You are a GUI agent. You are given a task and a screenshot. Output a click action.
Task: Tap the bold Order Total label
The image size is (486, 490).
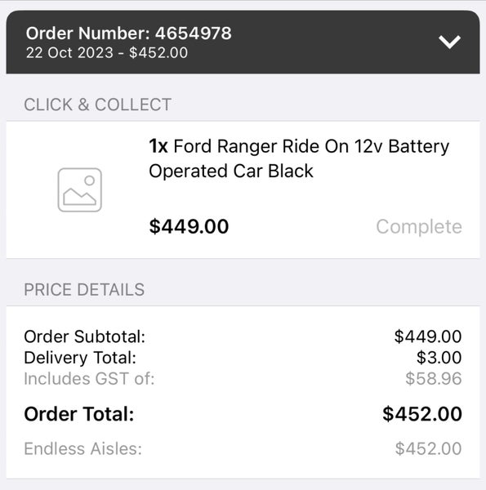pyautogui.click(x=79, y=414)
